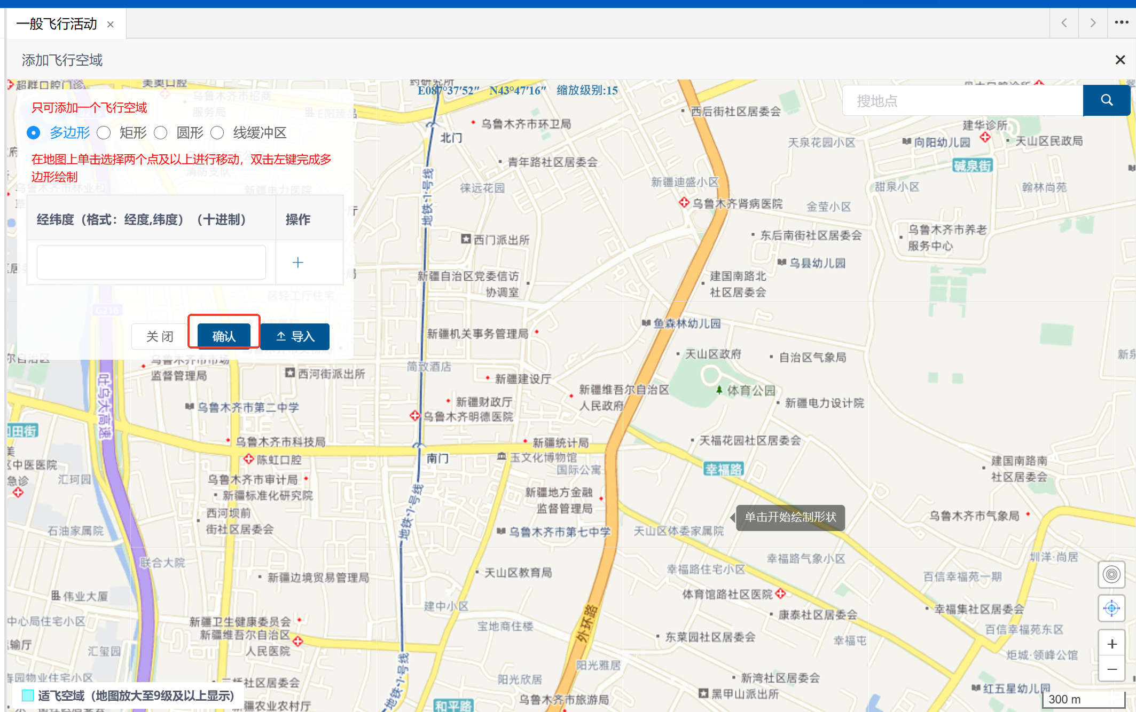Click the 乌鲁木齐明德医院 map label

(468, 416)
